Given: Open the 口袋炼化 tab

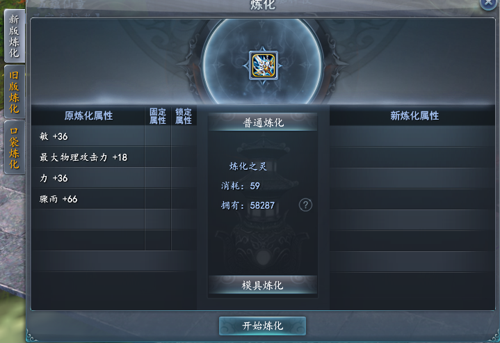Looking at the screenshot, I should pyautogui.click(x=15, y=147).
